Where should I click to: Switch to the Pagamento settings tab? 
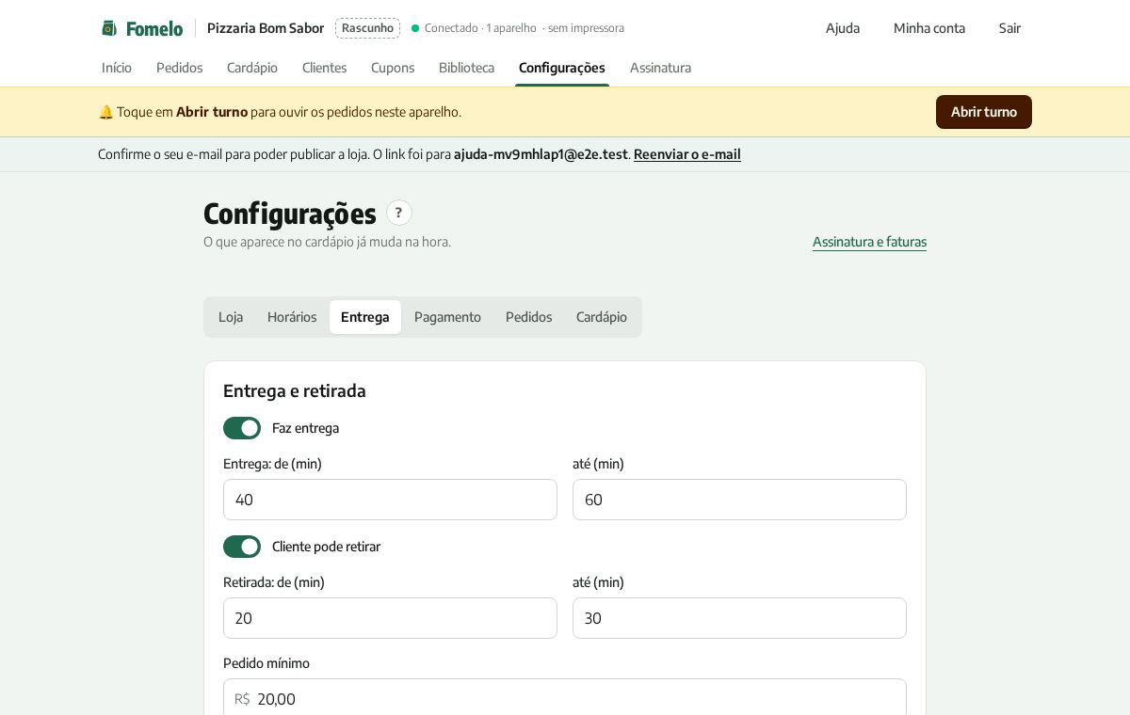coord(447,317)
